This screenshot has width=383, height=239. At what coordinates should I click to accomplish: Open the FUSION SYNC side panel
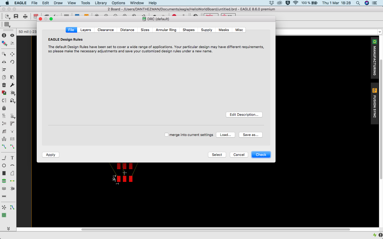(x=374, y=104)
